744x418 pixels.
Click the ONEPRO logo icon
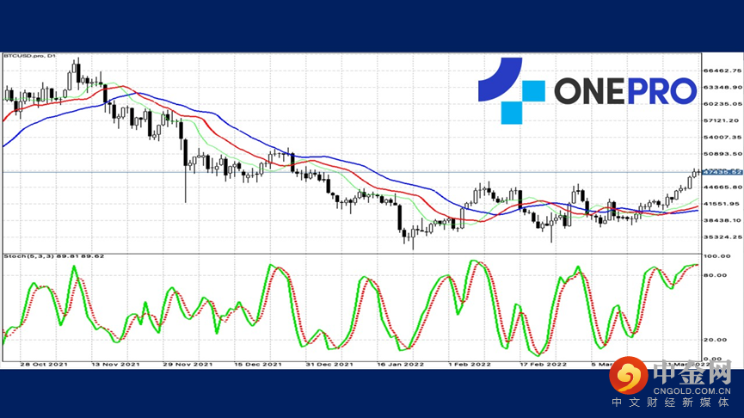pos(511,90)
